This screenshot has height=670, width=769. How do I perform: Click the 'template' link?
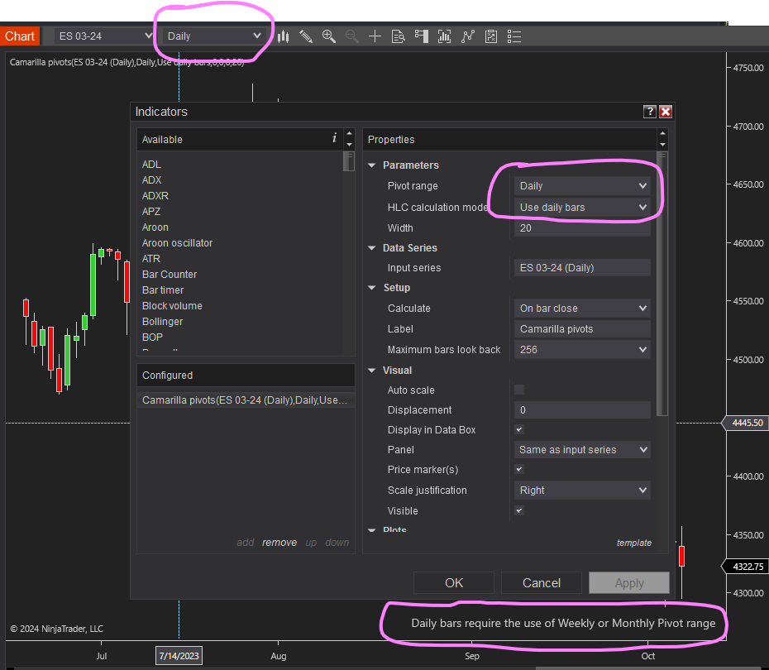[634, 543]
